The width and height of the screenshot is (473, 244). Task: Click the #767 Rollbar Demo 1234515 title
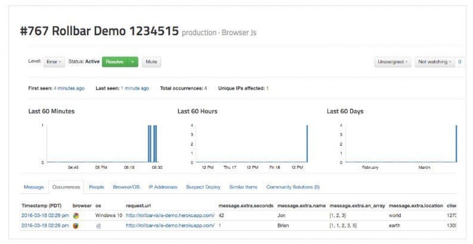(x=99, y=31)
